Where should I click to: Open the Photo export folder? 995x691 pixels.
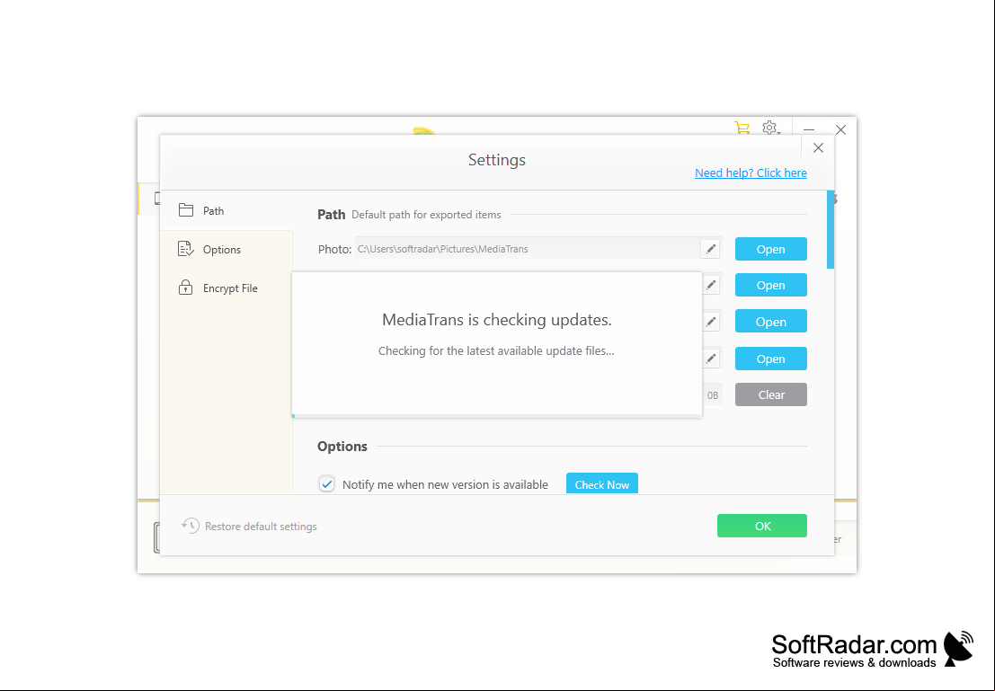[771, 250]
